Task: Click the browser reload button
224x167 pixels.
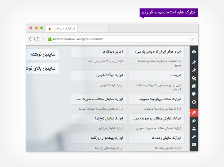Action: 36,39
